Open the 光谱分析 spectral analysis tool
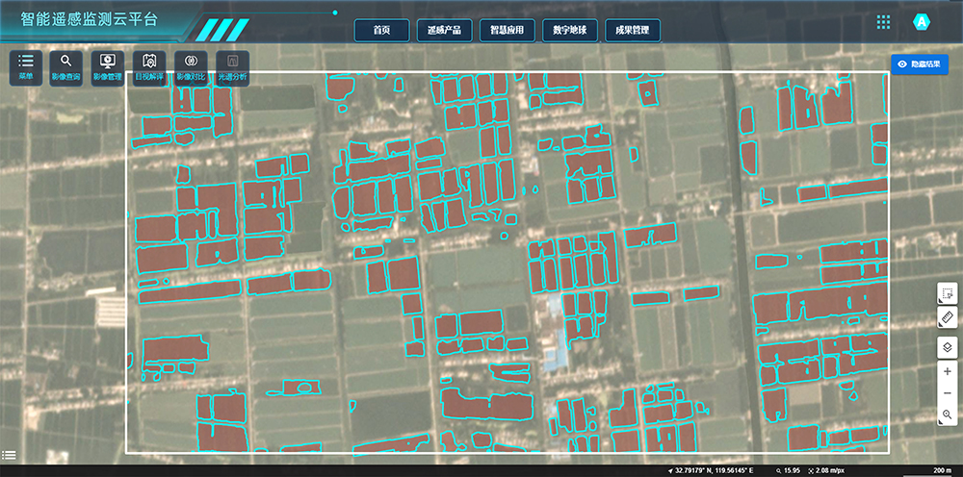Viewport: 963px width, 477px height. pos(232,66)
